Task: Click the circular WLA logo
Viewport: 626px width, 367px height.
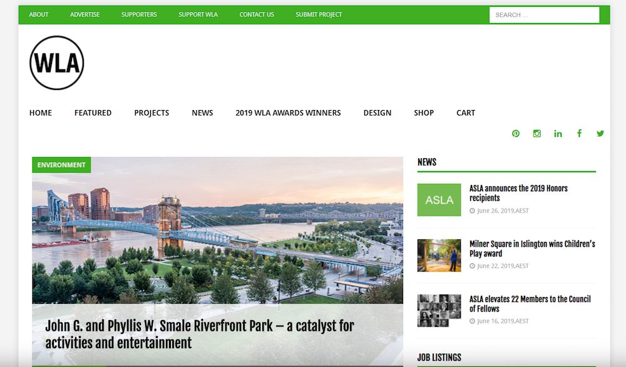Action: (x=57, y=62)
